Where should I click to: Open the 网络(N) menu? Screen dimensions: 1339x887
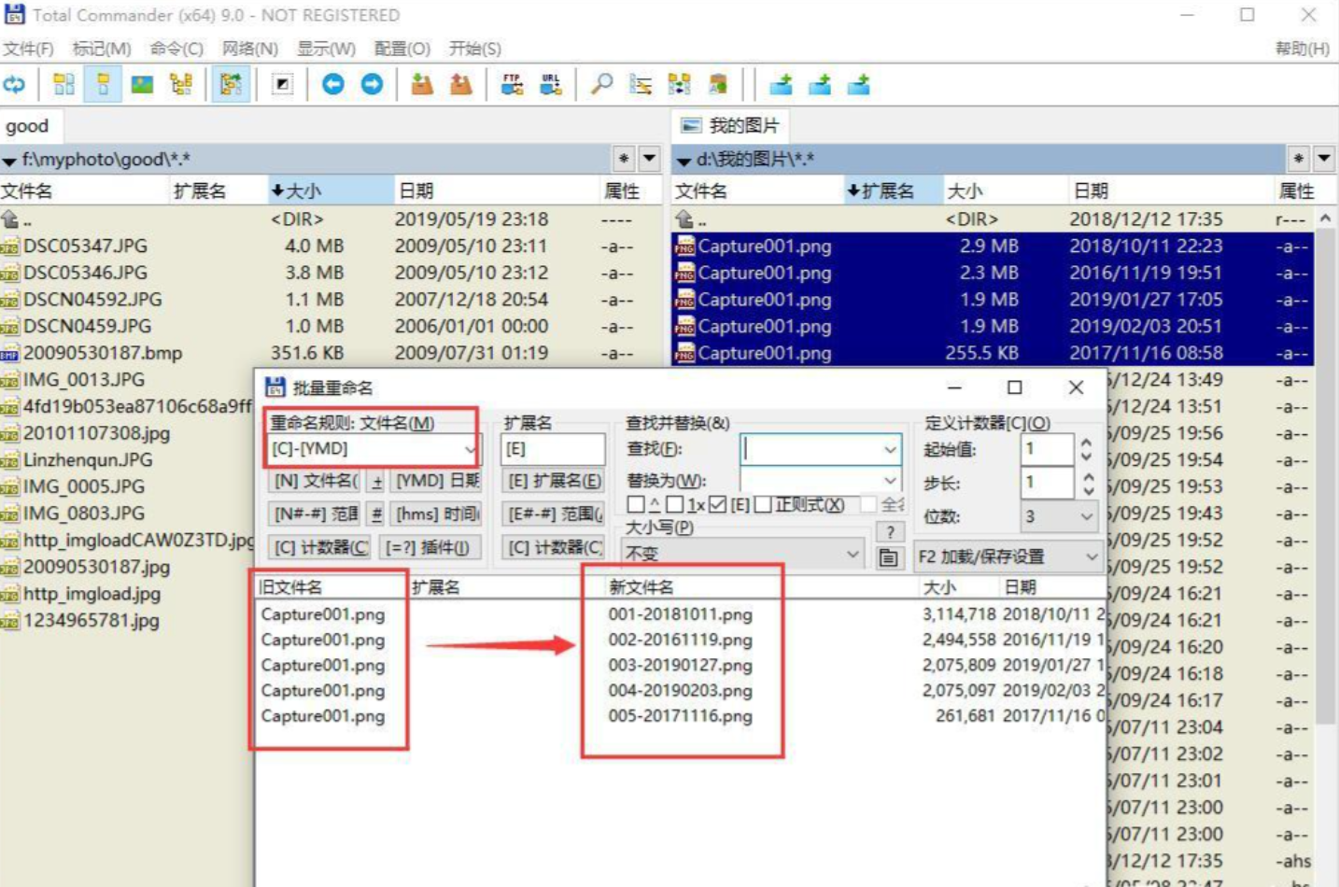click(250, 49)
